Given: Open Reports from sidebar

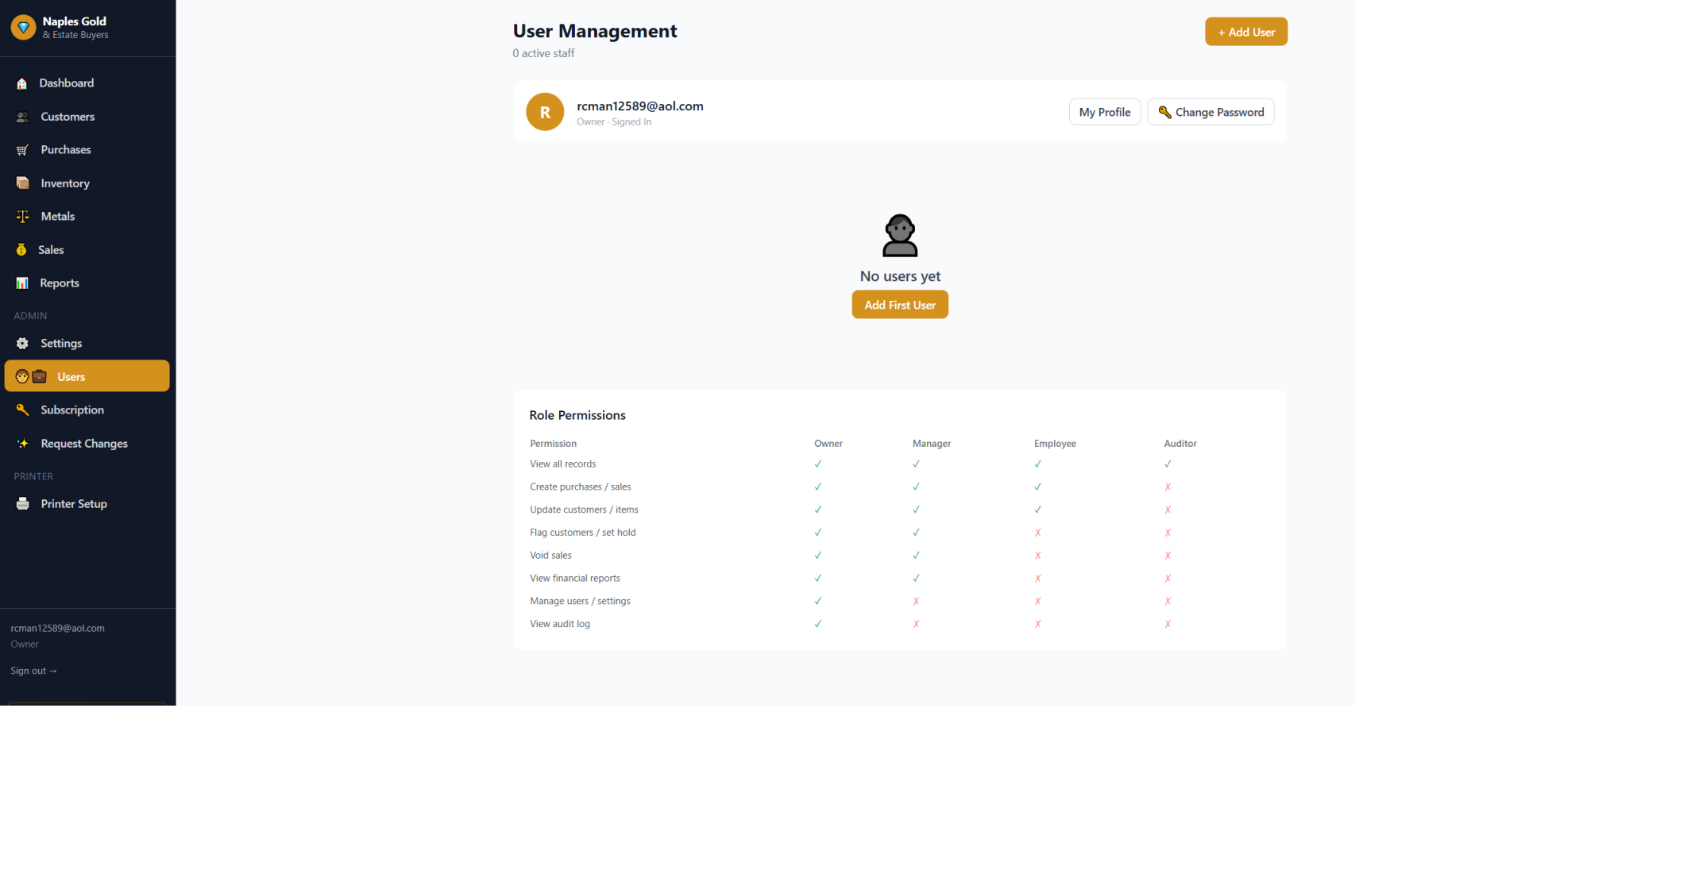Looking at the screenshot, I should 87,283.
